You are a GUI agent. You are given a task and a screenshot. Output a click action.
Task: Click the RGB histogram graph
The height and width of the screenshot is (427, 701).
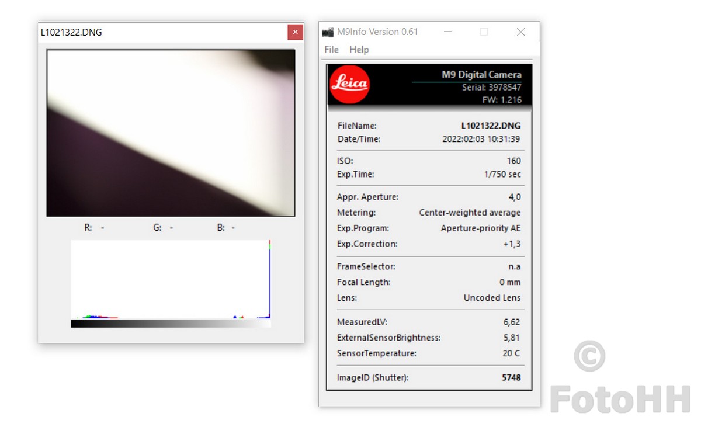pos(171,279)
